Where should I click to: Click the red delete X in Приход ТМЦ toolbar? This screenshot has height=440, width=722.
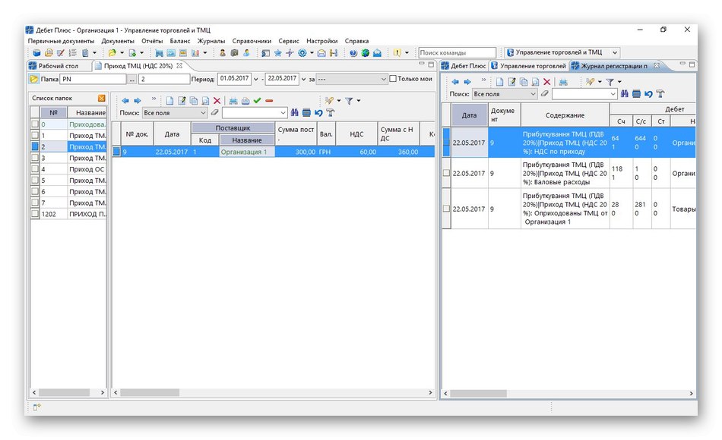[217, 101]
